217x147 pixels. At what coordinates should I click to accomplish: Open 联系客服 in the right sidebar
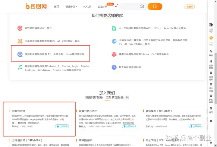tap(211, 99)
